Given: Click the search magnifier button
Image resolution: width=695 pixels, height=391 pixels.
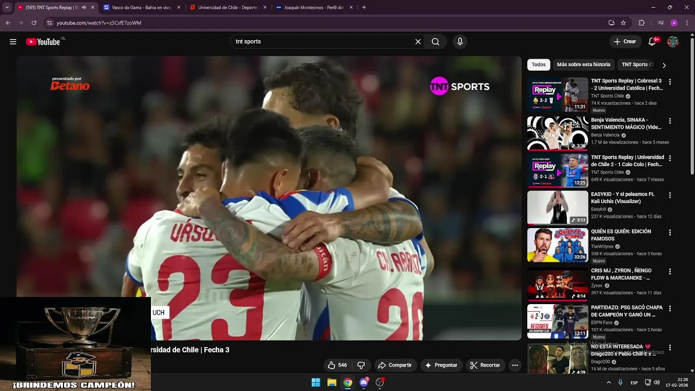Looking at the screenshot, I should (435, 42).
